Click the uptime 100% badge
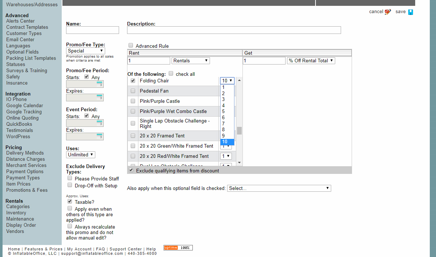The image size is (436, 257). (178, 248)
